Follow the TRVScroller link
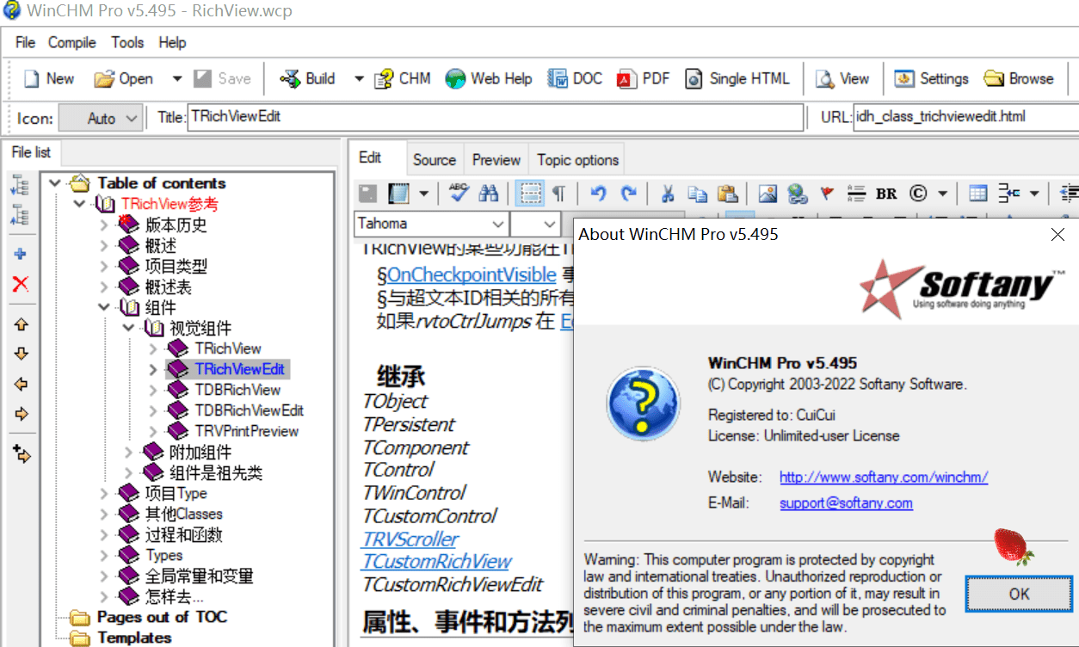 pos(410,539)
